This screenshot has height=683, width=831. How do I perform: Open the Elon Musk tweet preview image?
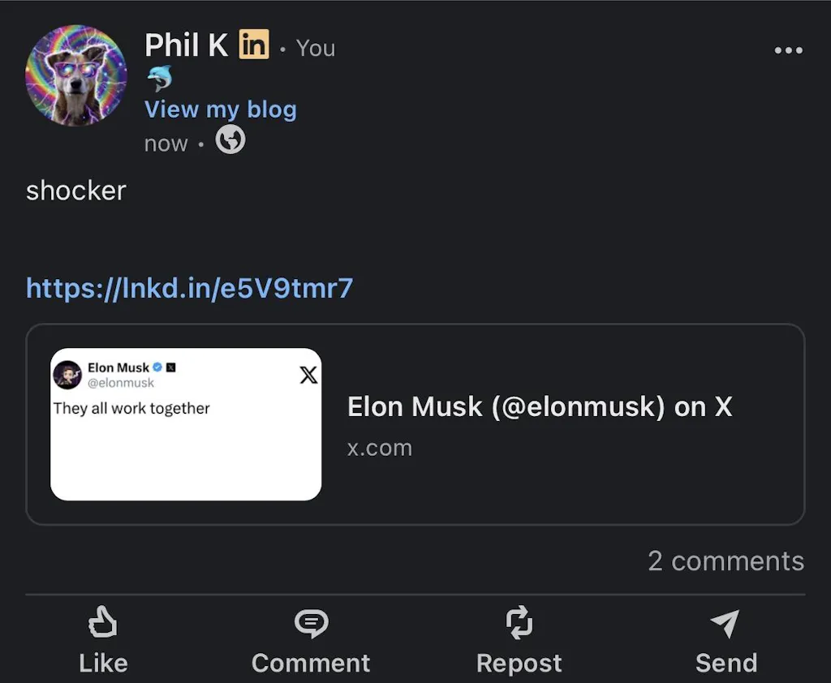186,424
